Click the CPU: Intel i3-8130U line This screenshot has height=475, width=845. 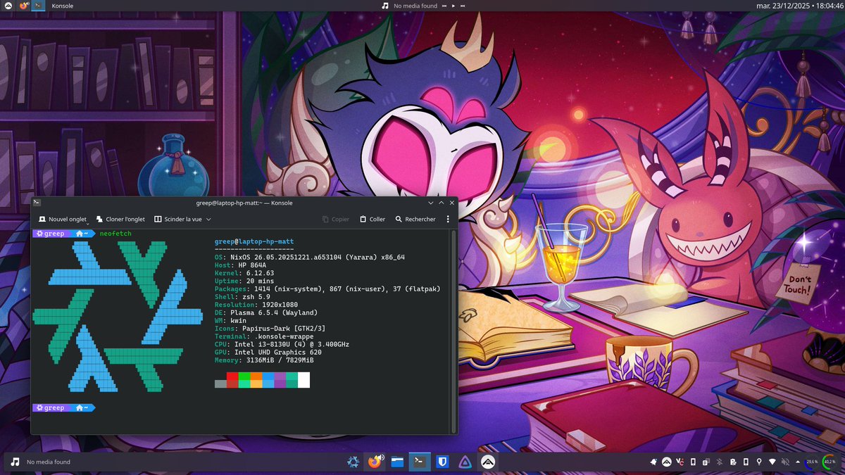[282, 344]
